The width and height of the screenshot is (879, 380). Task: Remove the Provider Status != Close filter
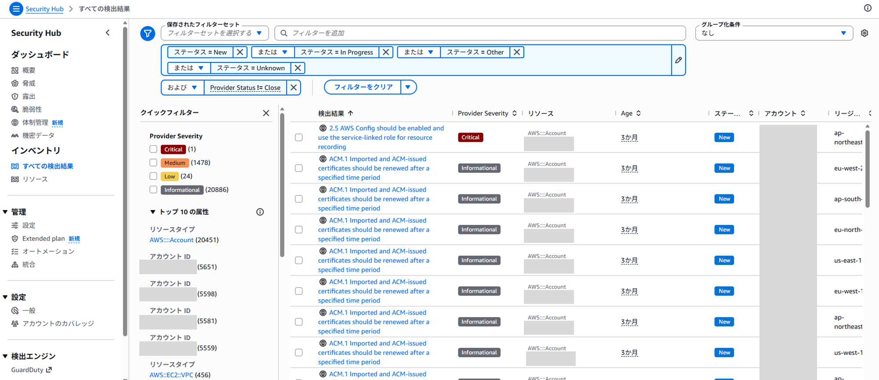coord(294,87)
